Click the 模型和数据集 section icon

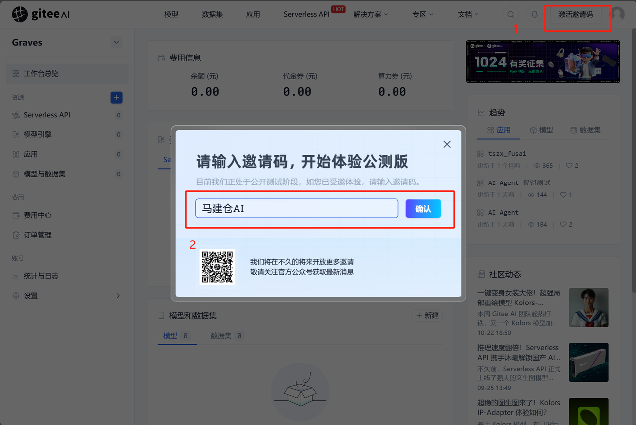[x=161, y=315]
